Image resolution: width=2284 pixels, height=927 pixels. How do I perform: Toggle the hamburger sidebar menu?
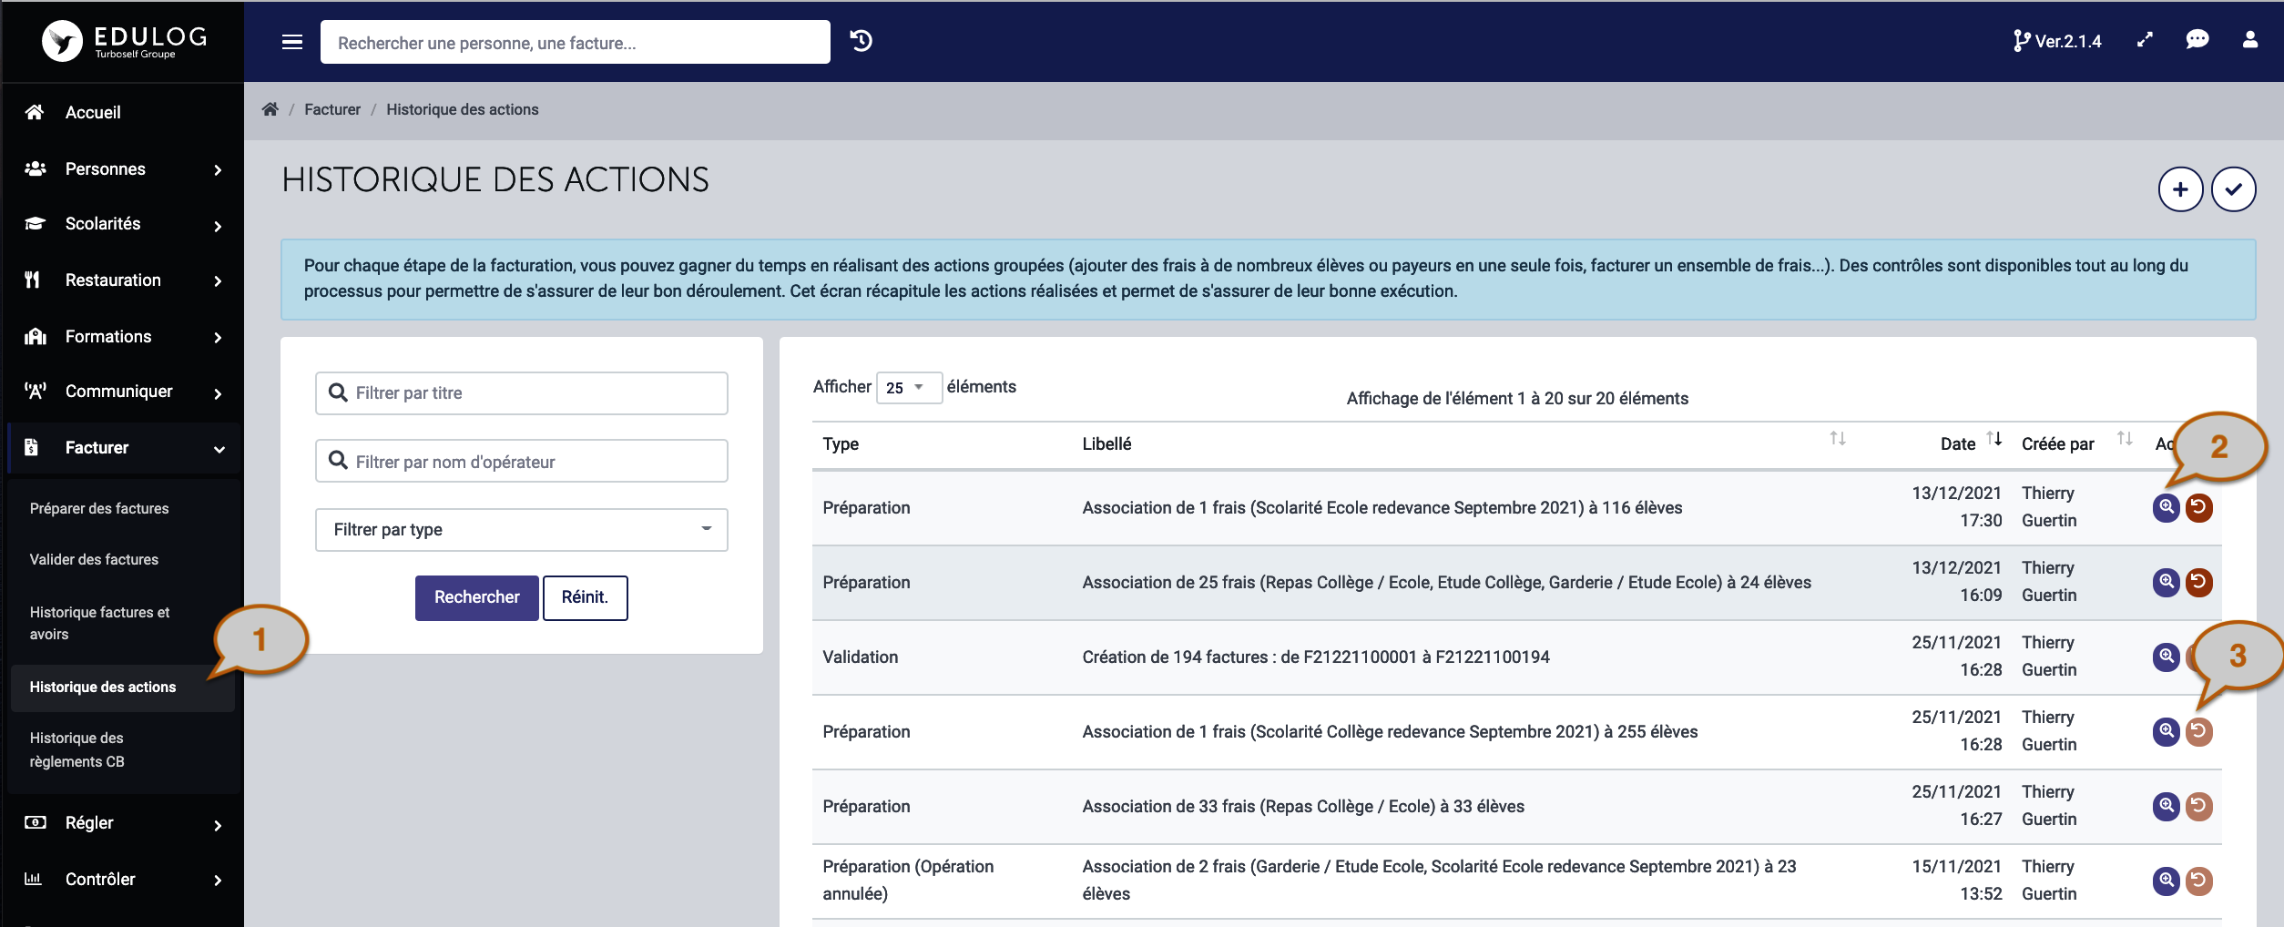click(x=292, y=42)
